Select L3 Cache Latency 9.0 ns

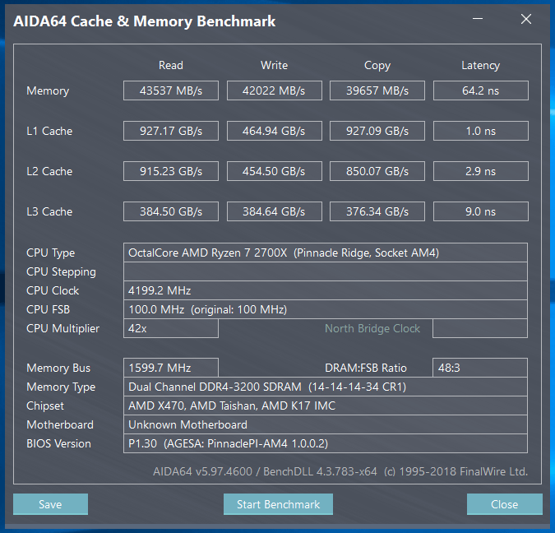click(x=481, y=211)
